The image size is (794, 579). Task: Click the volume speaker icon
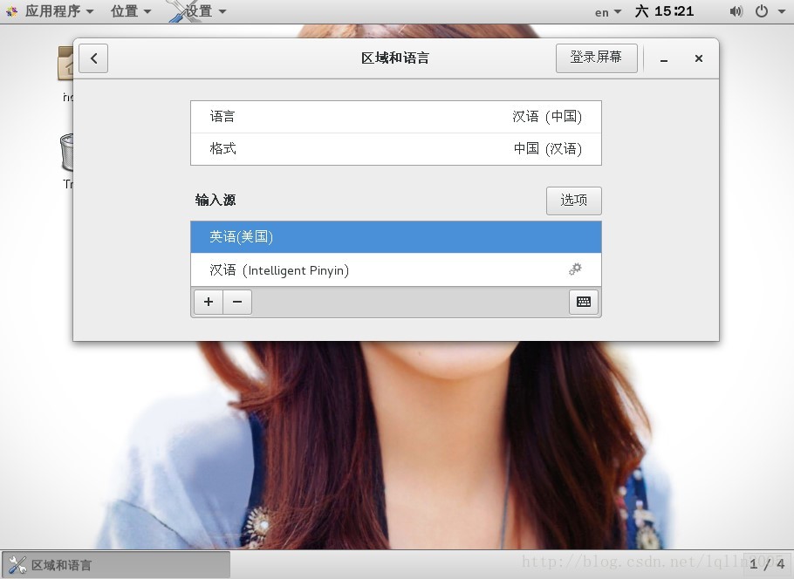pyautogui.click(x=736, y=11)
